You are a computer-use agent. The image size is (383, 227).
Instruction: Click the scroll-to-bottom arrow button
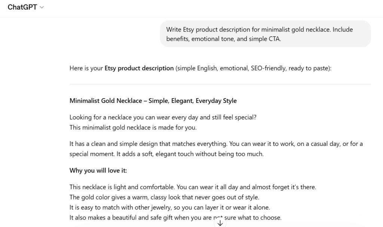(x=220, y=223)
